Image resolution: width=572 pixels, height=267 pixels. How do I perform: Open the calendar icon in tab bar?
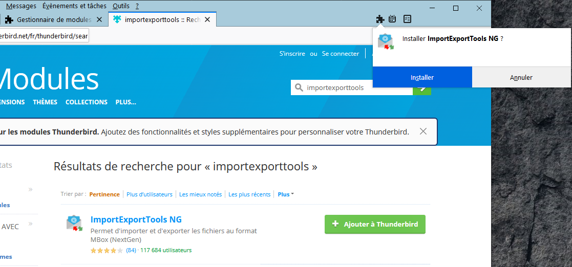tap(392, 19)
